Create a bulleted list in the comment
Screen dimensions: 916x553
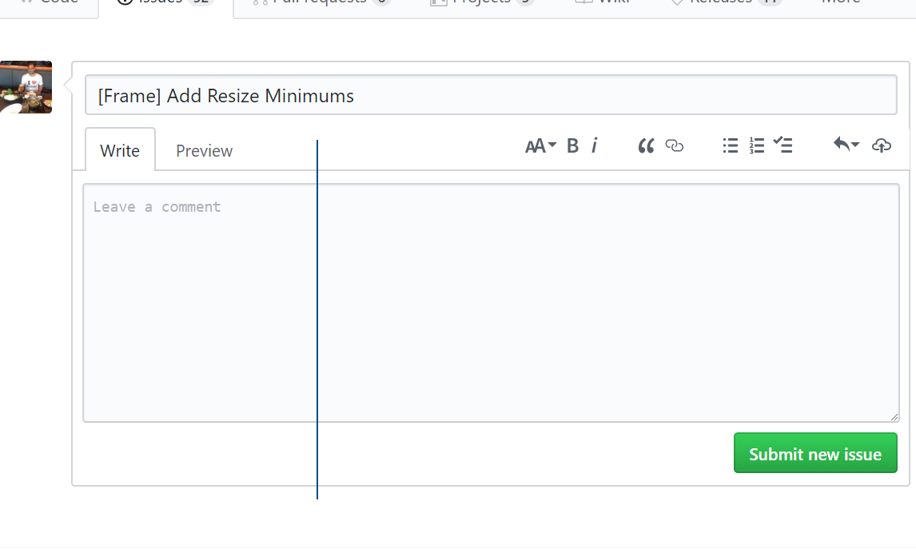tap(730, 145)
